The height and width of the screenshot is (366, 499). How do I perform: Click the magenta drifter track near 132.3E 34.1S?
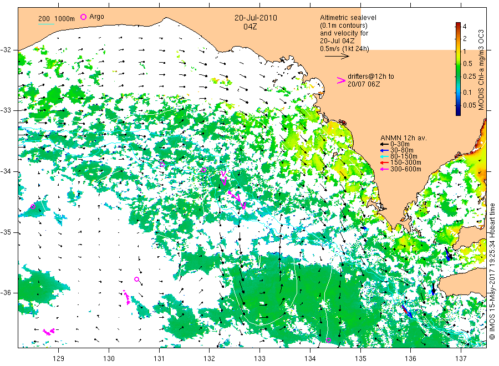pyautogui.click(x=224, y=178)
